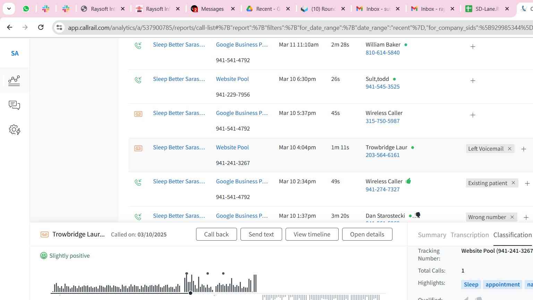Open the first Slack pinned tab
The width and height of the screenshot is (533, 300).
tap(46, 9)
